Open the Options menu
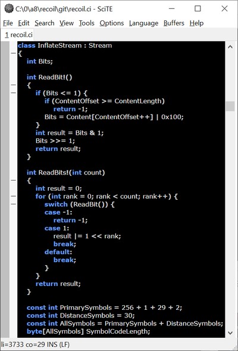 (112, 23)
